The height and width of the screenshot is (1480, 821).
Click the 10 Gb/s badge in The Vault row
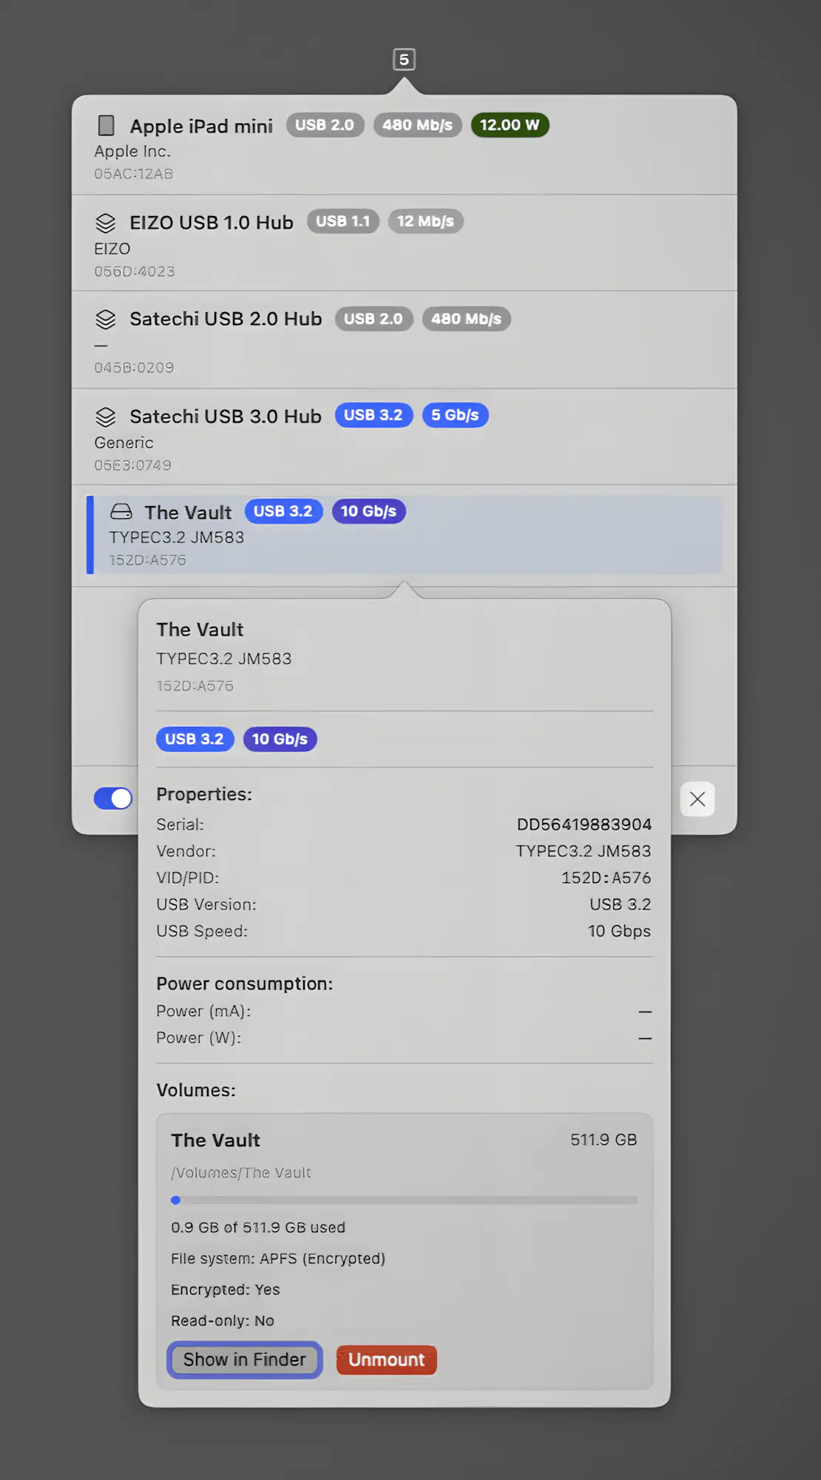click(368, 511)
